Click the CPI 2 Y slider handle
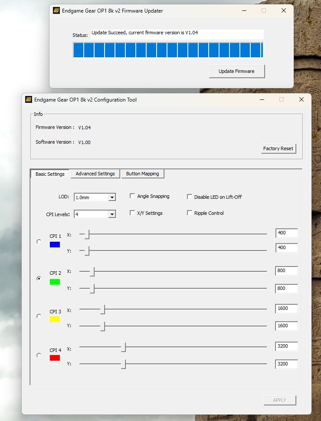321x421 pixels. pos(92,288)
